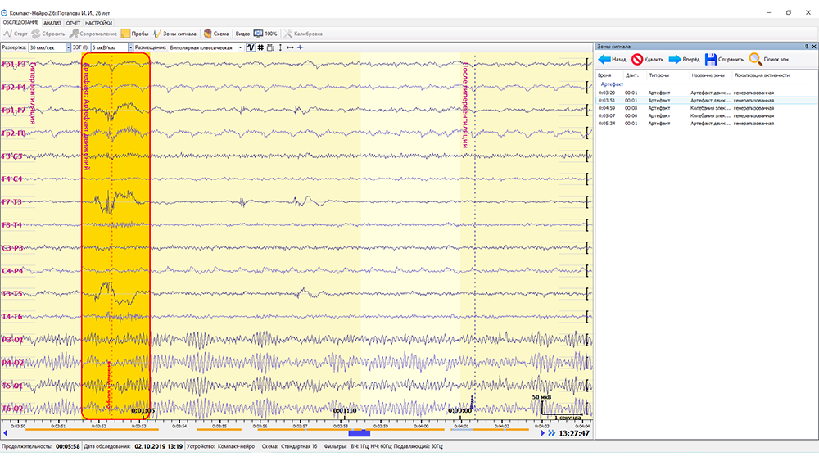Open Поиск зон search

[768, 60]
